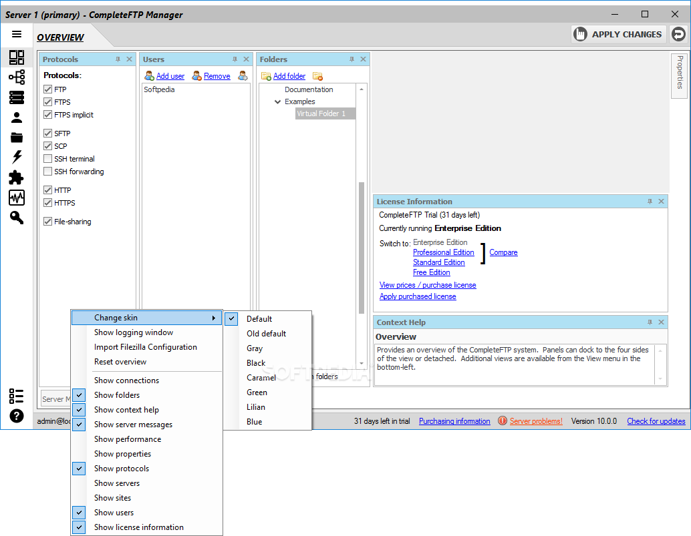
Task: Click the Folders panel scrollbar thumb
Action: (362, 248)
